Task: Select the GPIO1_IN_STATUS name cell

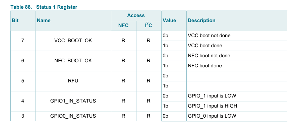Action: [73, 101]
